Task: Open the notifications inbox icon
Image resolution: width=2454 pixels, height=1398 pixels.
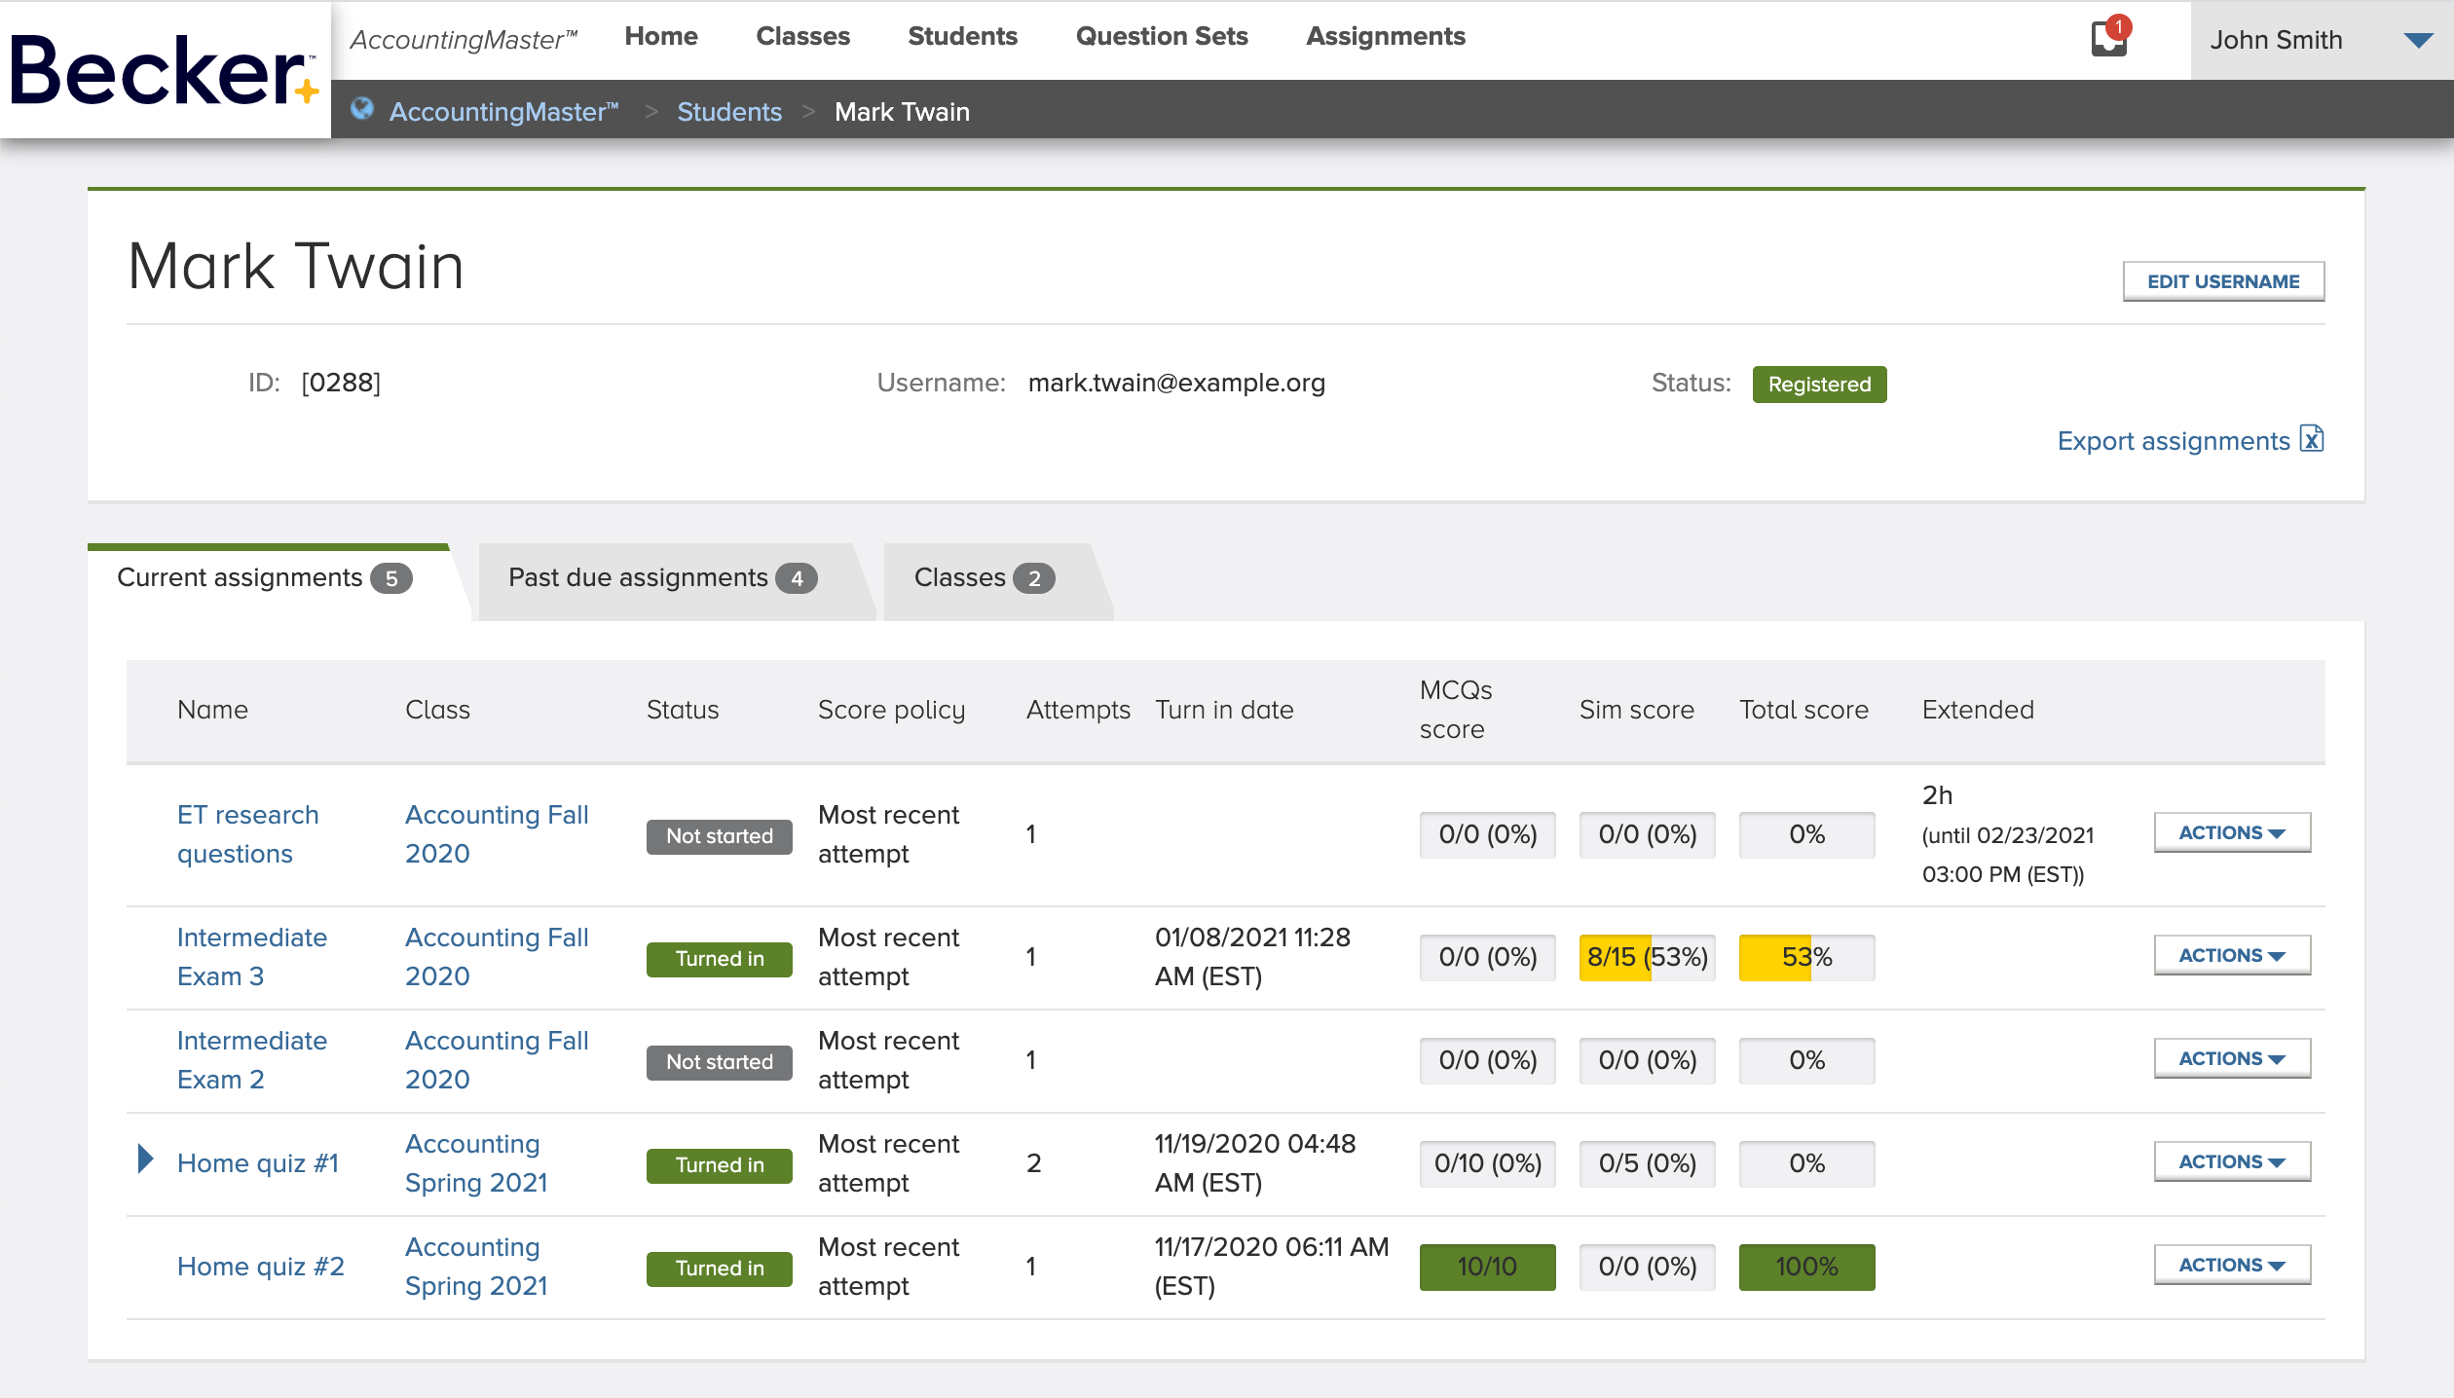Action: [x=2109, y=39]
